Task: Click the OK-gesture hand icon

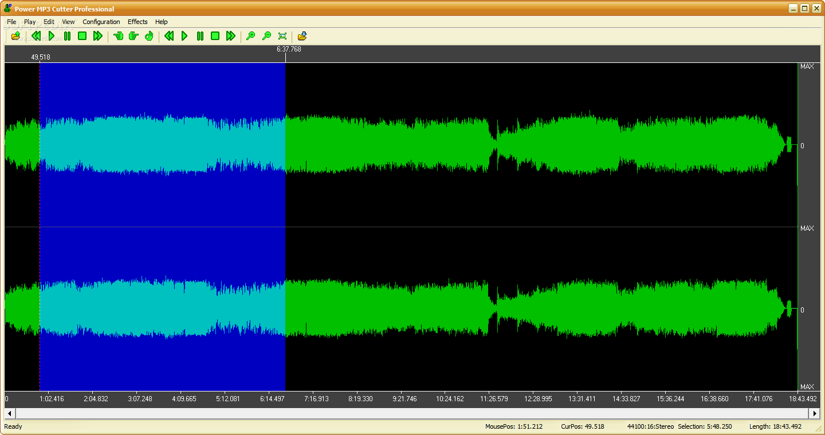Action: coord(149,36)
